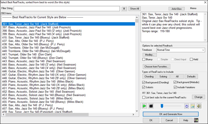208x124 pixels.
Task: Enable the Bluesy checkbox
Action: coord(144,59)
